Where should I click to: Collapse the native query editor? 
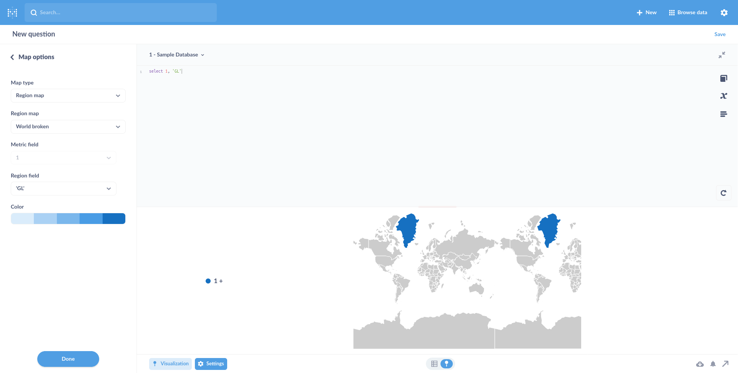point(722,55)
